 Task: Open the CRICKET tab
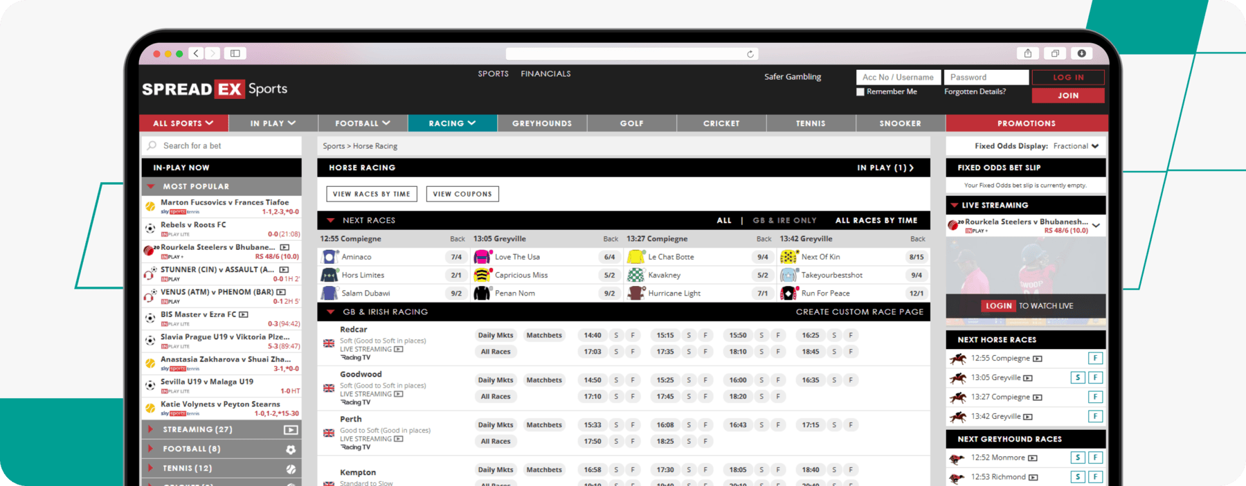pos(721,123)
